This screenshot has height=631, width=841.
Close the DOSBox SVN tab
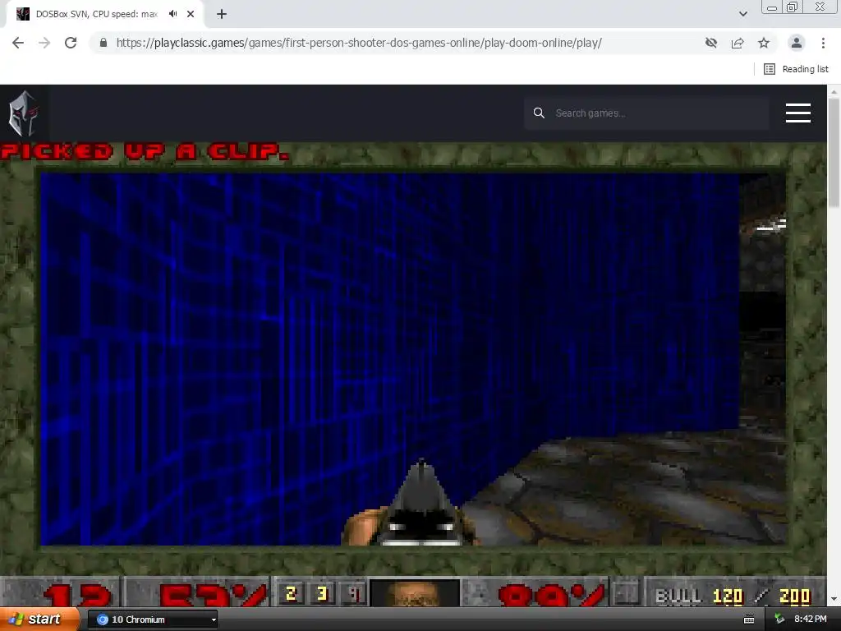click(x=191, y=14)
